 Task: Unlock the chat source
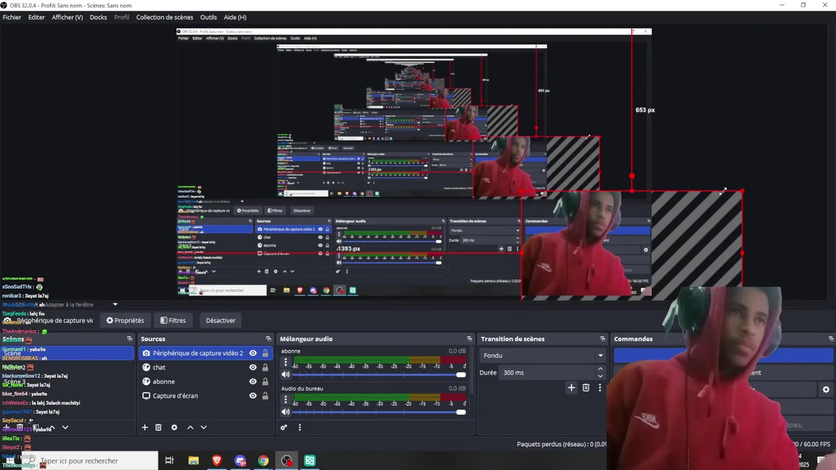[265, 368]
